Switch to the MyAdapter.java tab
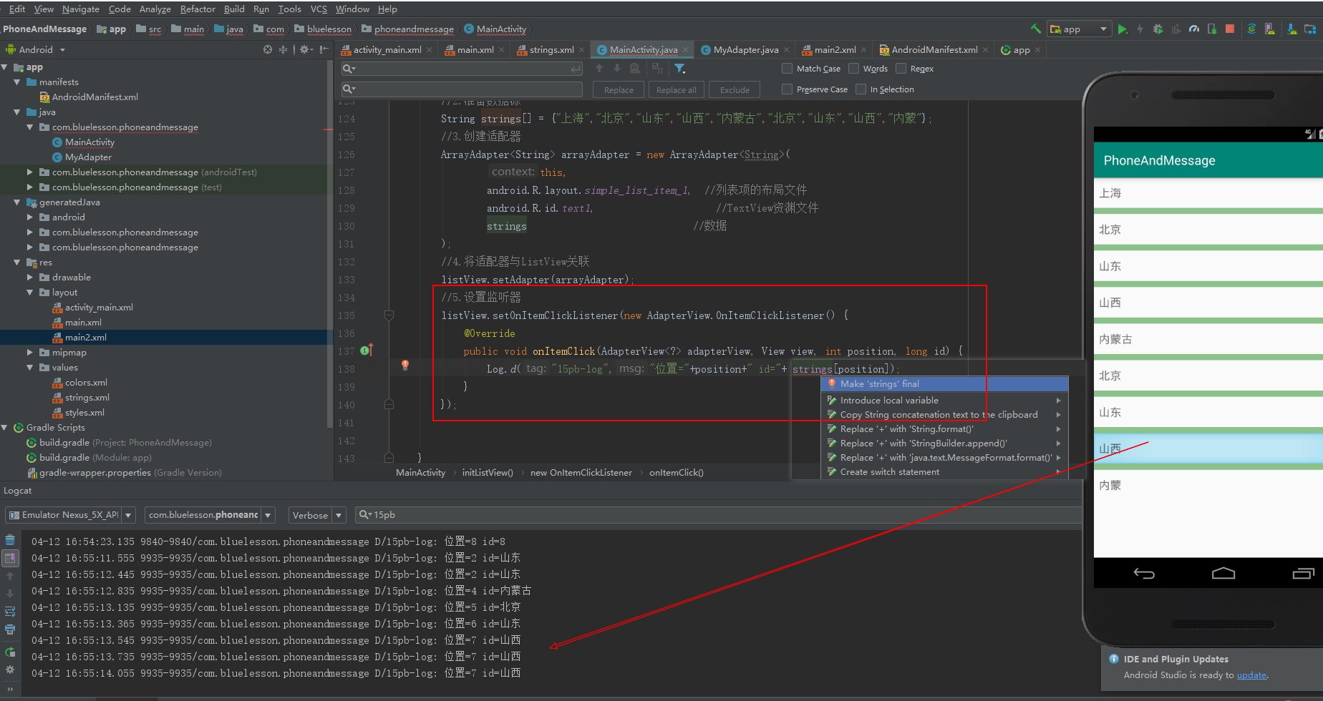This screenshot has width=1323, height=701. [x=745, y=50]
